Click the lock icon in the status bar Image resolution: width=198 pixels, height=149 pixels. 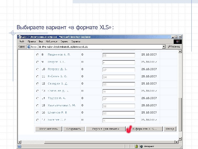click(136, 146)
